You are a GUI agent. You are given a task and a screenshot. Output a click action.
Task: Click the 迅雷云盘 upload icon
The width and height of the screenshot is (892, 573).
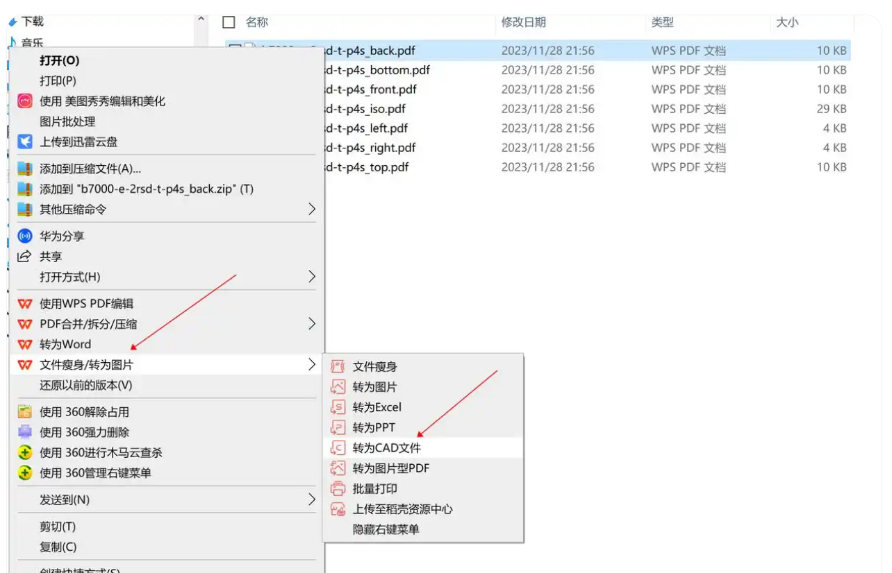25,142
